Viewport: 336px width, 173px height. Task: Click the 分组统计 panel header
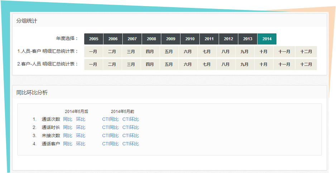pos(27,21)
